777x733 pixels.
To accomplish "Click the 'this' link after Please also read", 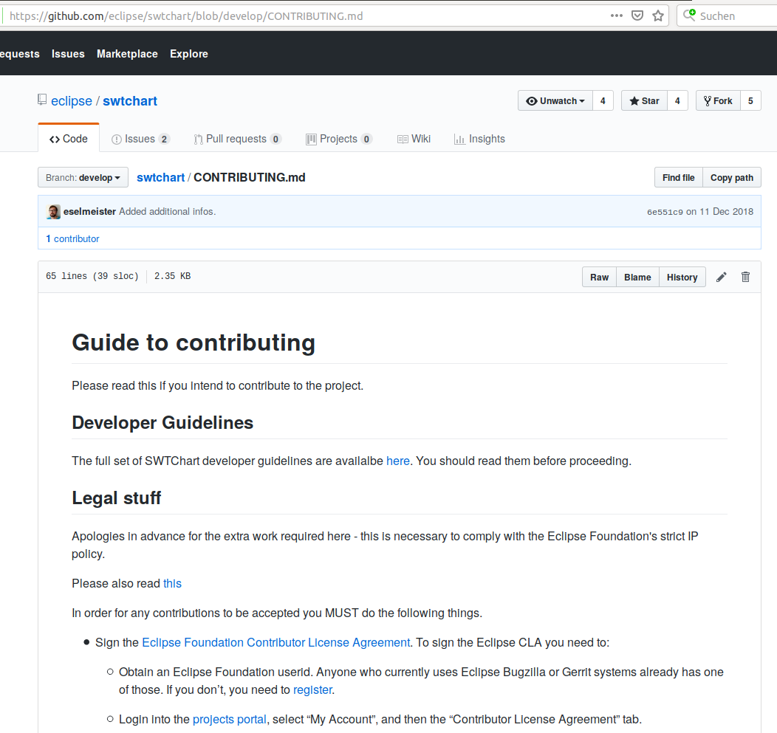I will pos(172,583).
